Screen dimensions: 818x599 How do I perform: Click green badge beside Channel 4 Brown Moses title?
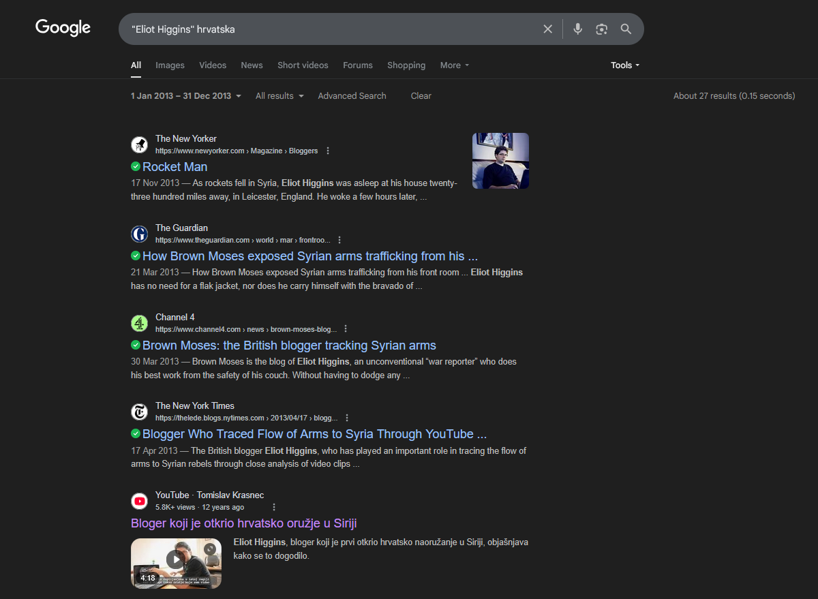tap(136, 345)
